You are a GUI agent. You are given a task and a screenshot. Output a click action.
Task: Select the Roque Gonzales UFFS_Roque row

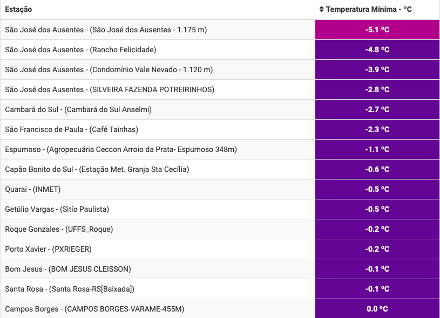point(59,229)
